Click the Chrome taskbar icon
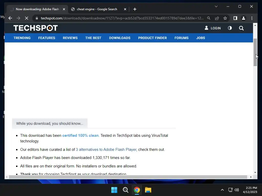Viewport: 262px width, 196px height. pos(137,190)
